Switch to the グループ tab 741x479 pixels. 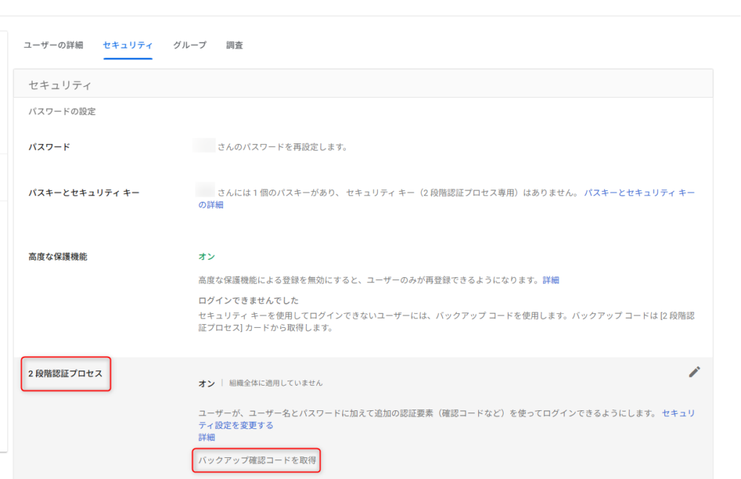tap(190, 45)
